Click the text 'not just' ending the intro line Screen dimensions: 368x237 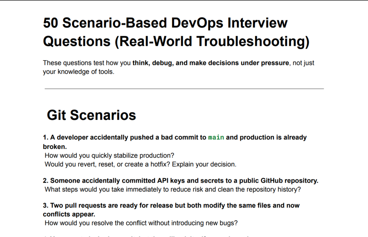304,63
